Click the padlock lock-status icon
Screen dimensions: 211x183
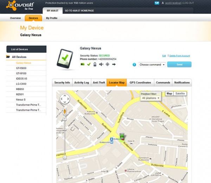[95, 64]
